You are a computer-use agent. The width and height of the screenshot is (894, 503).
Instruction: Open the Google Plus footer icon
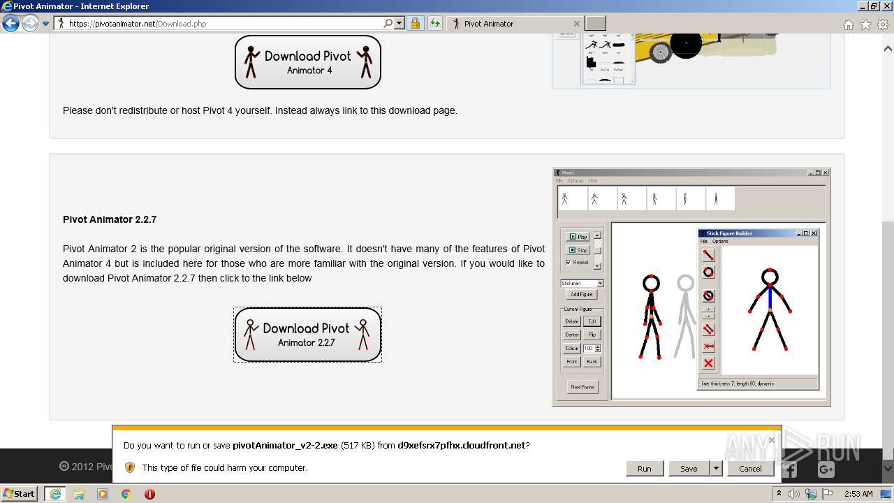tap(826, 470)
